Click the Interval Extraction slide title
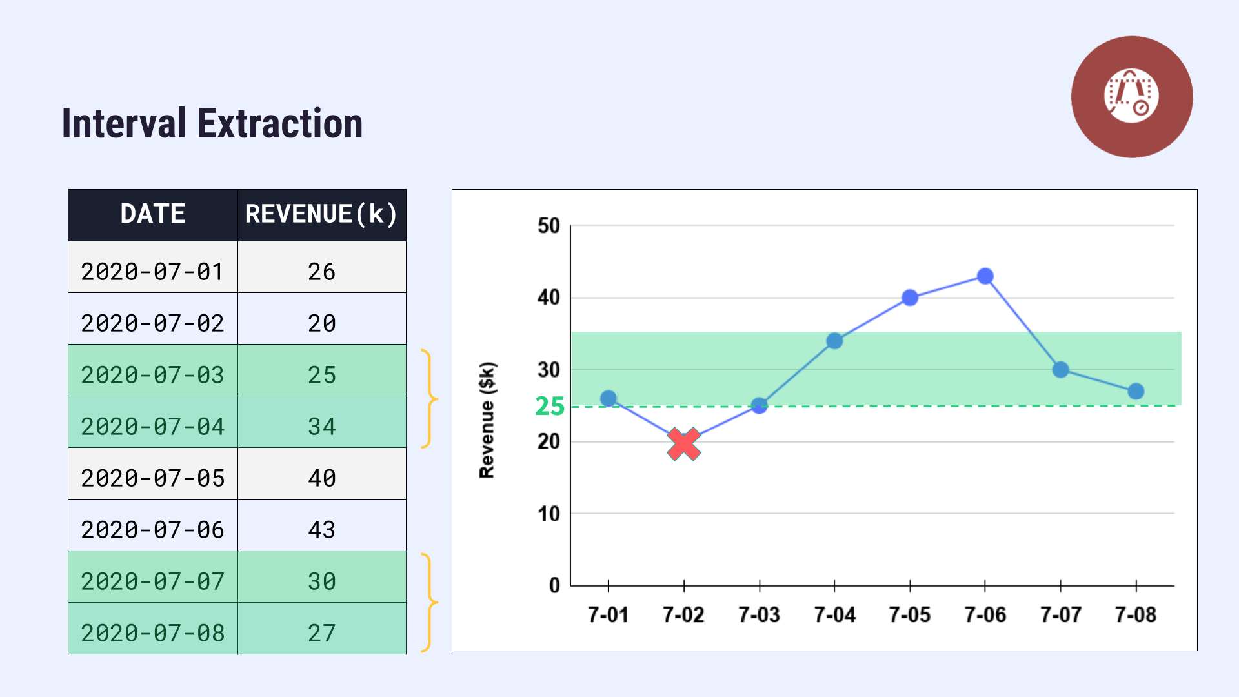Viewport: 1239px width, 697px height. click(212, 123)
